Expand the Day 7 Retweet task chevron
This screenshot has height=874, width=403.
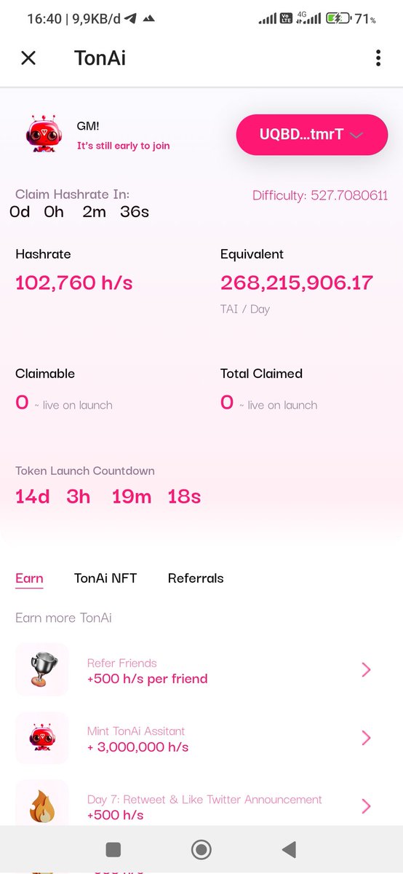point(366,806)
